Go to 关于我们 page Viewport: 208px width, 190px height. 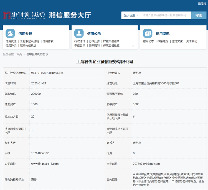(x=192, y=41)
